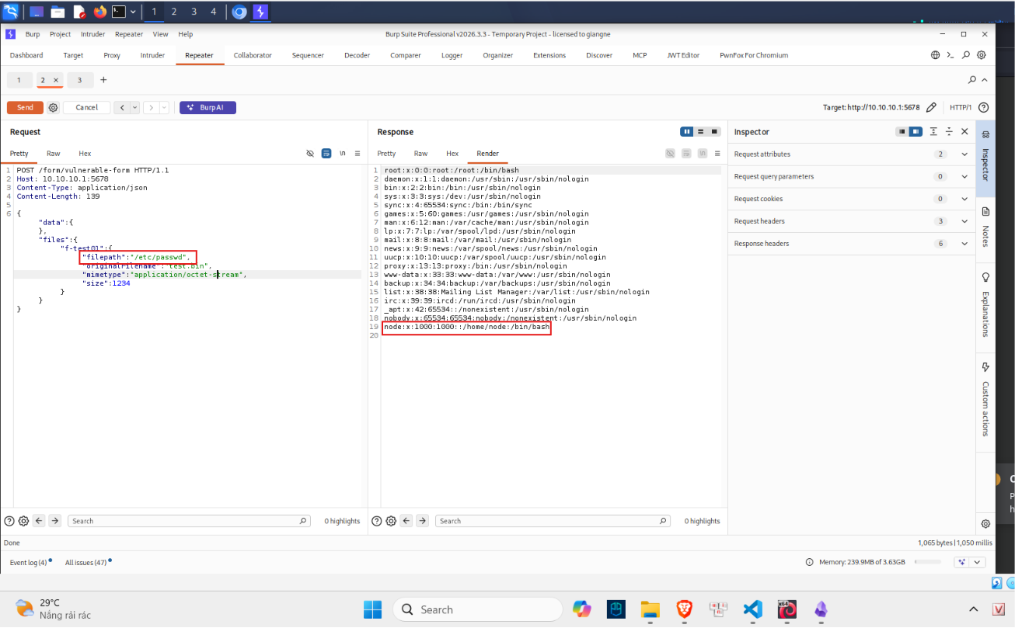Click the Cancel button
Screen dimensions: 1015x628
87,108
